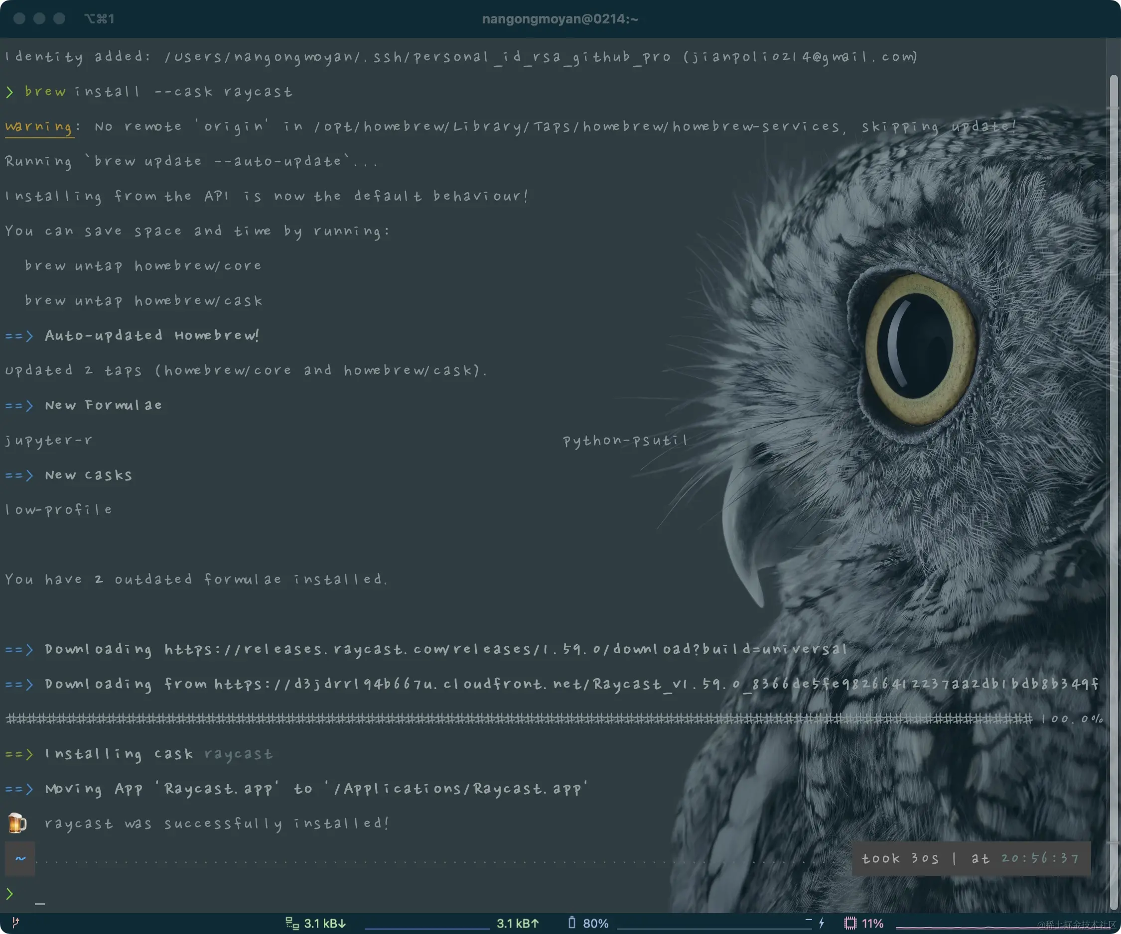Viewport: 1121px width, 934px height.
Task: Click the green arrow before Installing Cask
Action: tap(19, 754)
